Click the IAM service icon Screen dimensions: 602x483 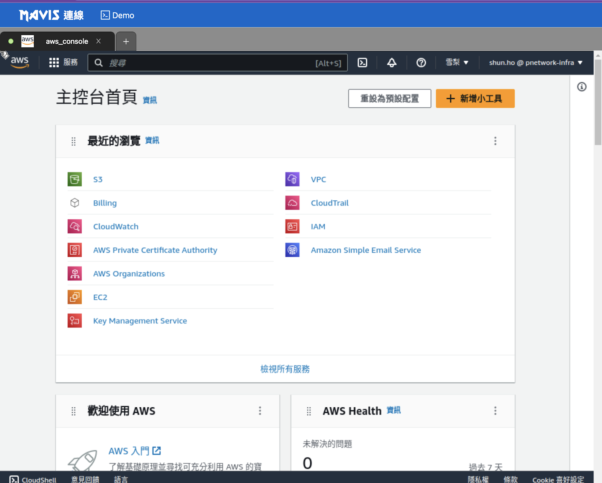[292, 227]
